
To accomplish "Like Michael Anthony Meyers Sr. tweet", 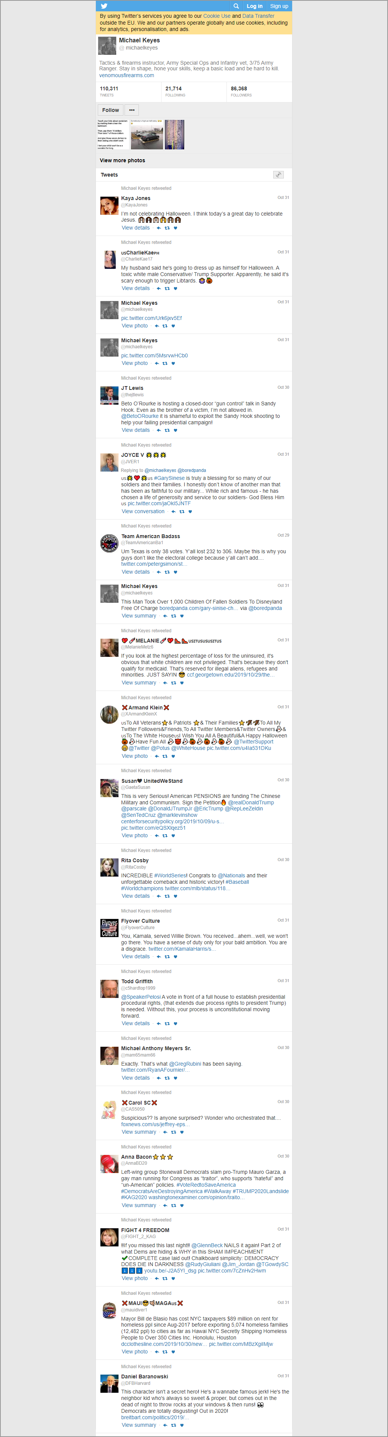I will 176,1078.
